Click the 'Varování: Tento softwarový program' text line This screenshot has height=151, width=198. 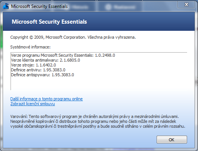(x=94, y=116)
